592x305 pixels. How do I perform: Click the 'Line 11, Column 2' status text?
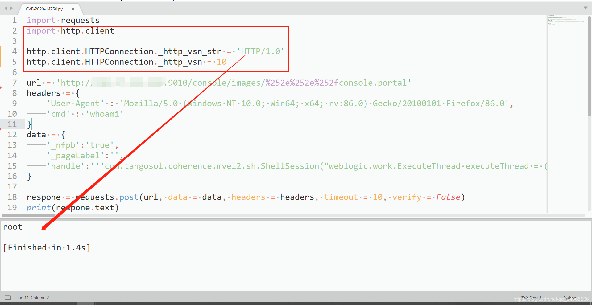tap(32, 298)
